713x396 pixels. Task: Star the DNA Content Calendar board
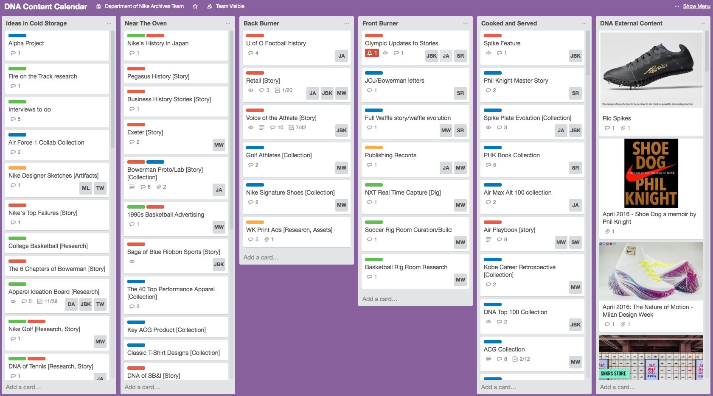tap(195, 6)
